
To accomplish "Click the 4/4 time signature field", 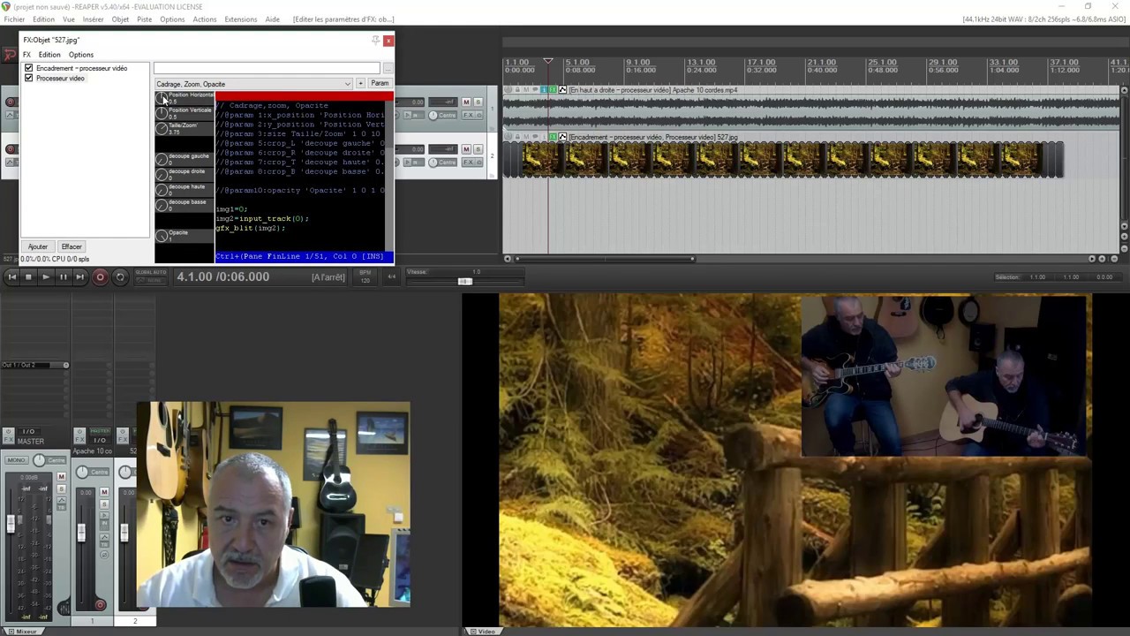I will [392, 276].
